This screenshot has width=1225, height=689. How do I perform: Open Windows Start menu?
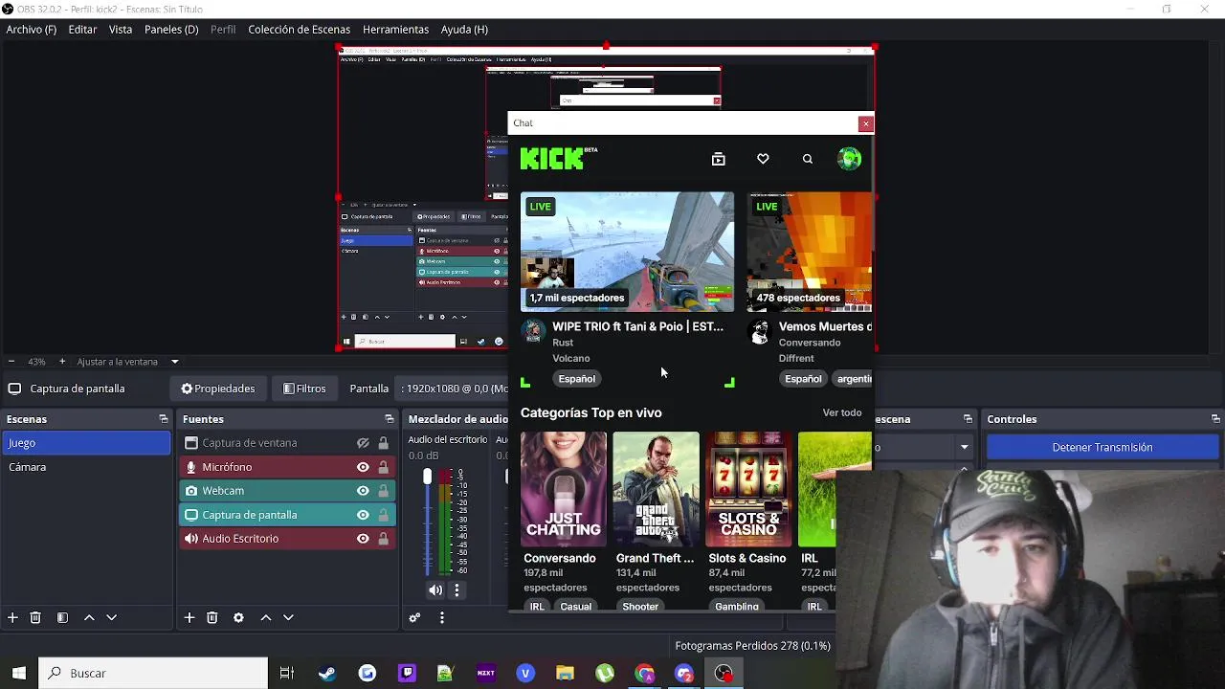click(18, 673)
